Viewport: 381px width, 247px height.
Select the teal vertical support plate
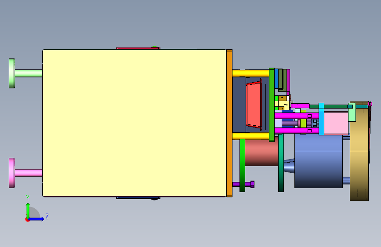click(x=281, y=163)
